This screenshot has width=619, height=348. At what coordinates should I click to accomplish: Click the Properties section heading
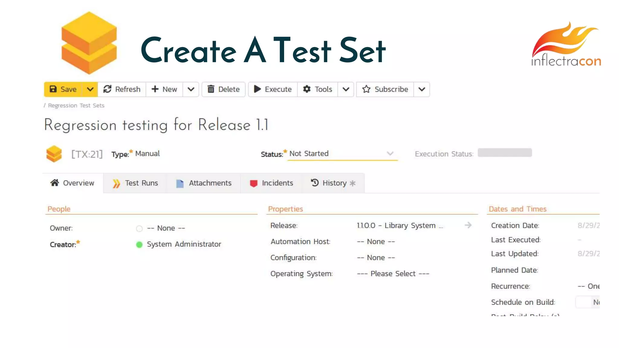[x=285, y=209]
